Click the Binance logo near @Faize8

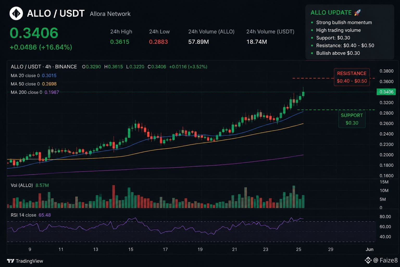(x=368, y=260)
